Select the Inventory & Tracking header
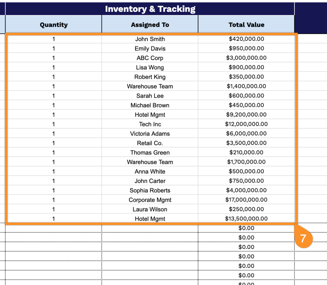This screenshot has height=285, width=327. (x=150, y=9)
